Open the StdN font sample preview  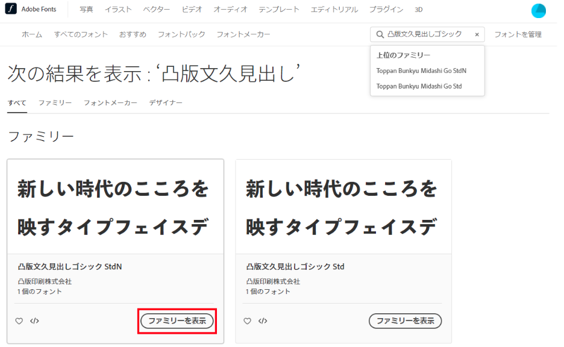coord(115,207)
